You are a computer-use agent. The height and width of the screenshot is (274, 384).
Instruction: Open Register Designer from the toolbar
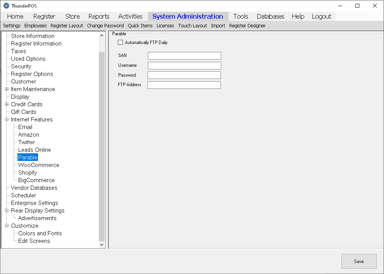click(x=247, y=26)
